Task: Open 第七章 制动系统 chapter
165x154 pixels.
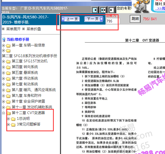Action: pos(25,84)
